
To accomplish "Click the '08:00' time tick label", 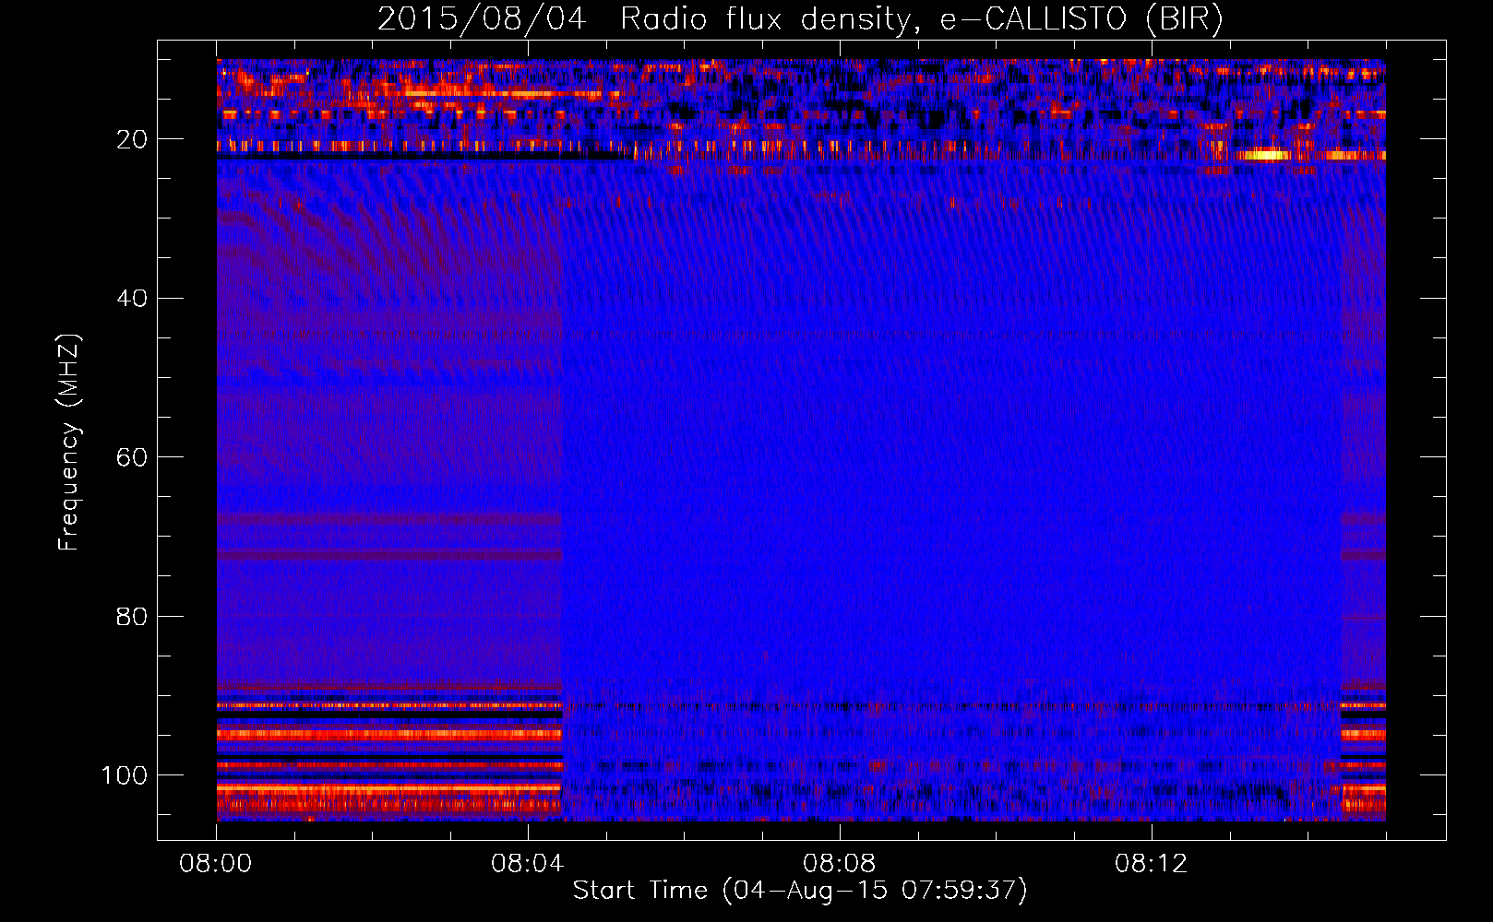I will click(x=216, y=864).
